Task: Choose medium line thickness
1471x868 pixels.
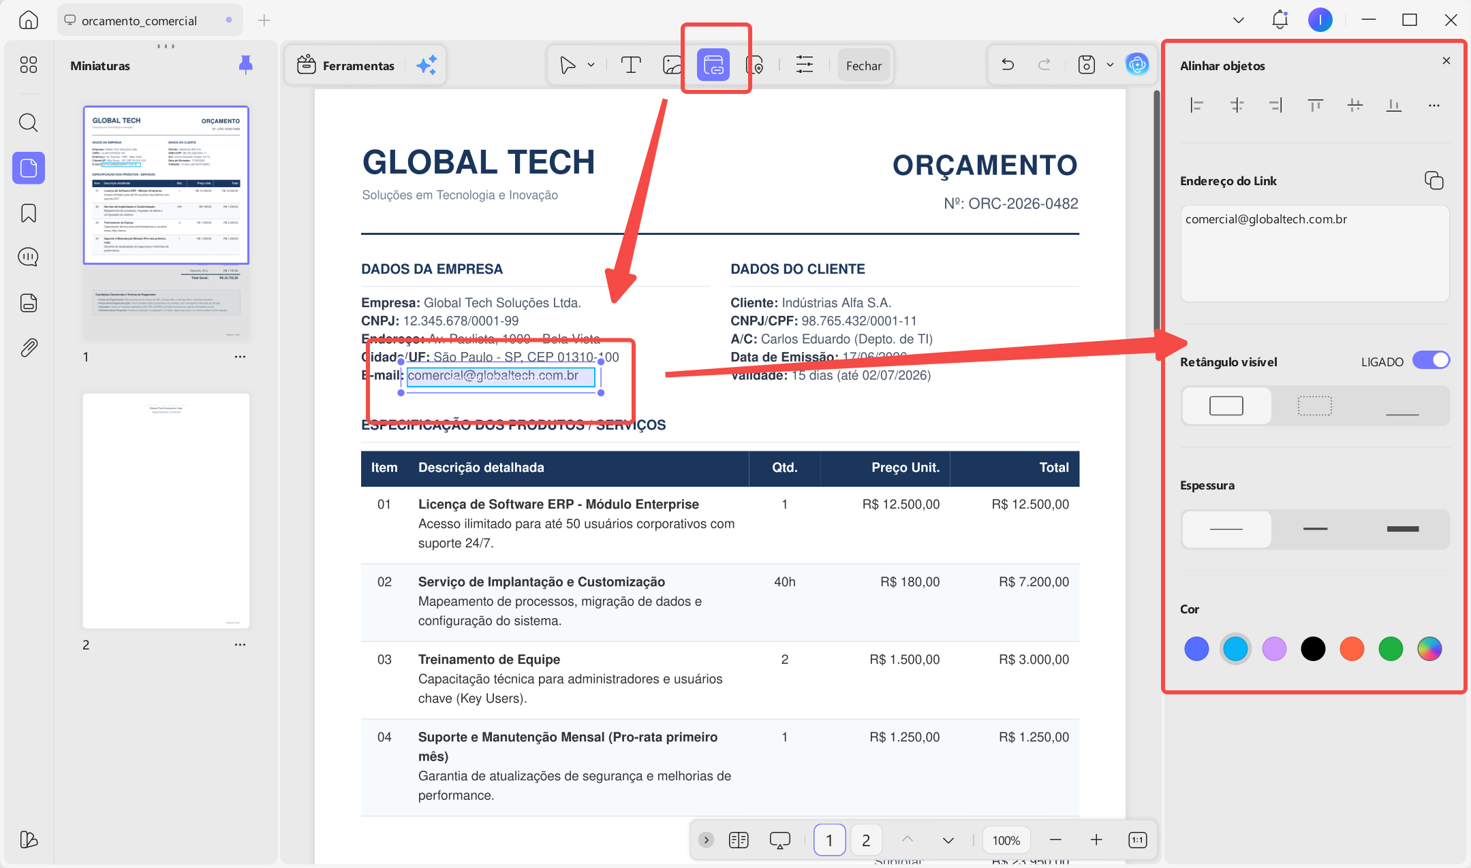Action: point(1315,529)
